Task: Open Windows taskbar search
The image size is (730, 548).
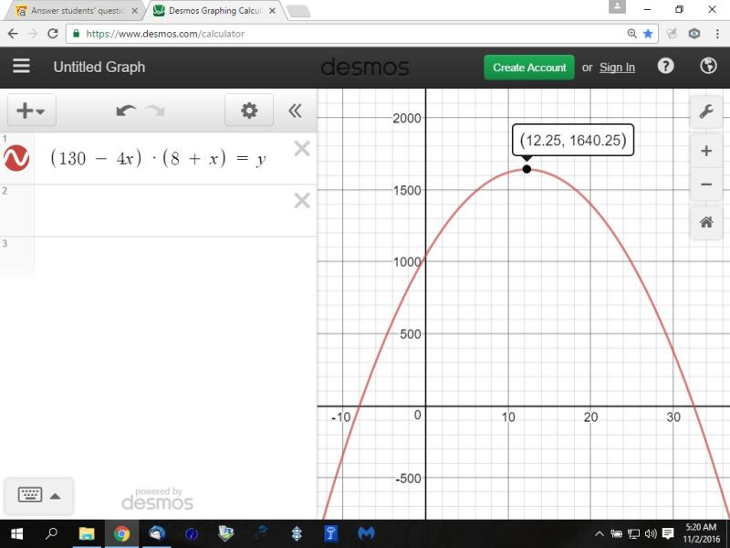Action: pos(51,533)
